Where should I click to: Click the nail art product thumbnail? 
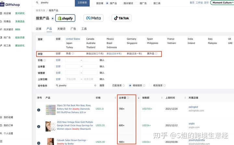click(51, 109)
